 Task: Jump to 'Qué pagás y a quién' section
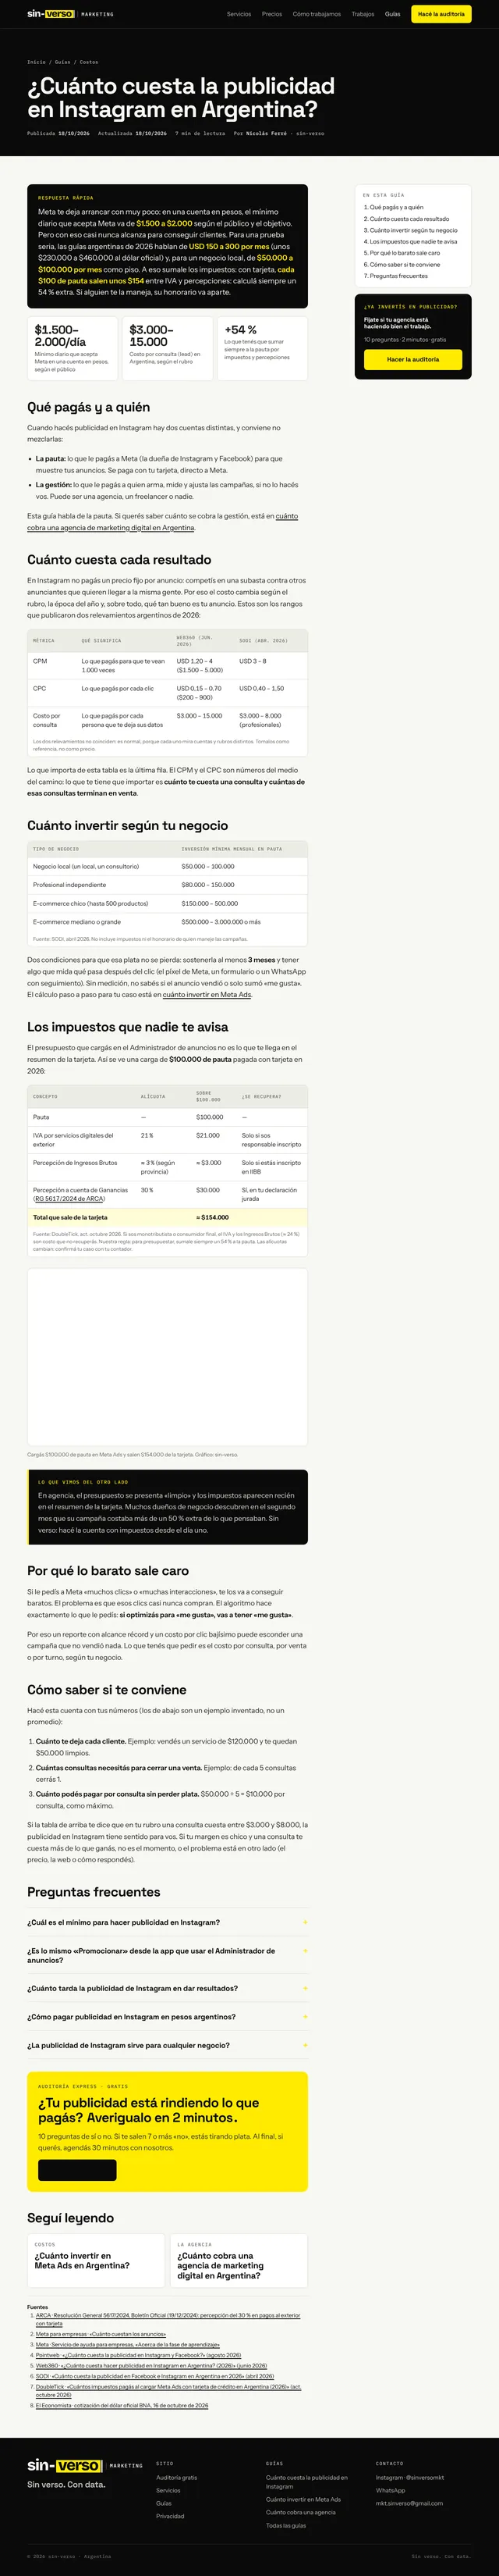396,207
